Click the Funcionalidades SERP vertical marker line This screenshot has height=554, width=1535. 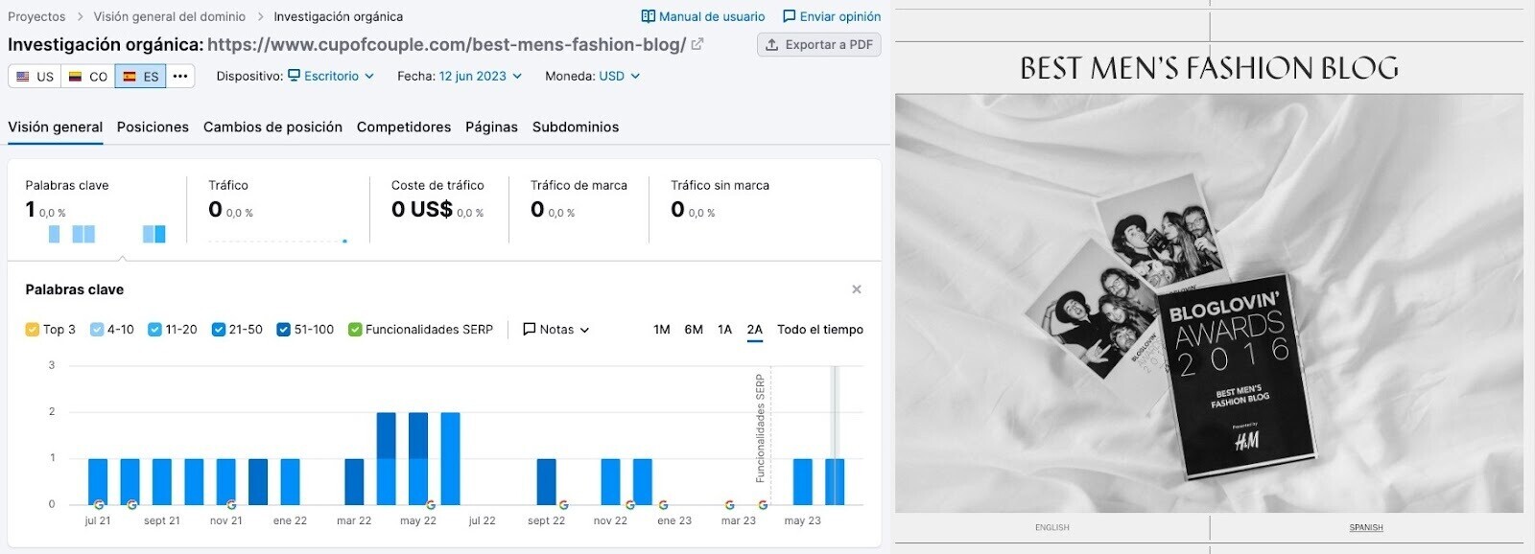770,435
